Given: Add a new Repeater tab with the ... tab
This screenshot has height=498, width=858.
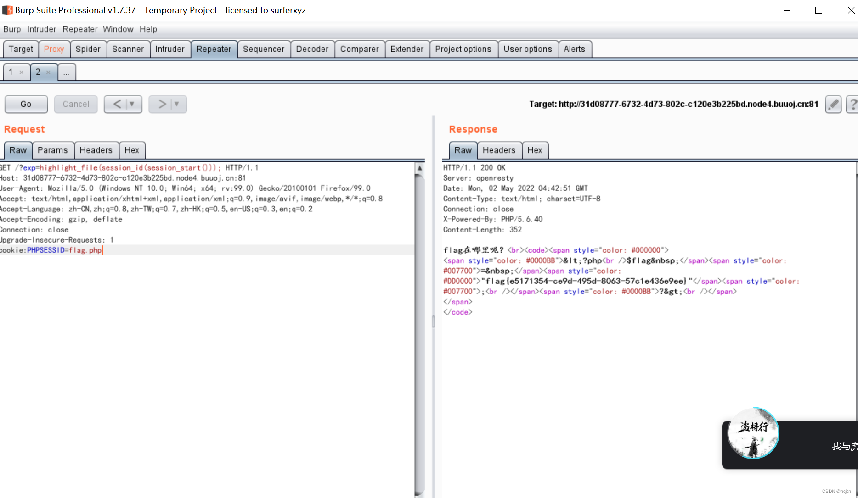Looking at the screenshot, I should click(x=66, y=72).
